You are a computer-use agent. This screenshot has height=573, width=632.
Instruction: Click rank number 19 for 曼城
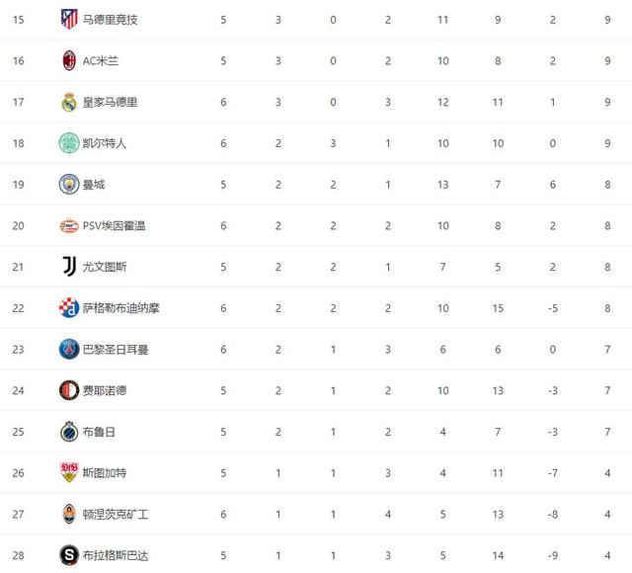coord(17,185)
